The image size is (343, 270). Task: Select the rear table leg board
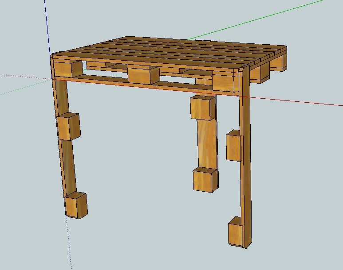pos(207,144)
